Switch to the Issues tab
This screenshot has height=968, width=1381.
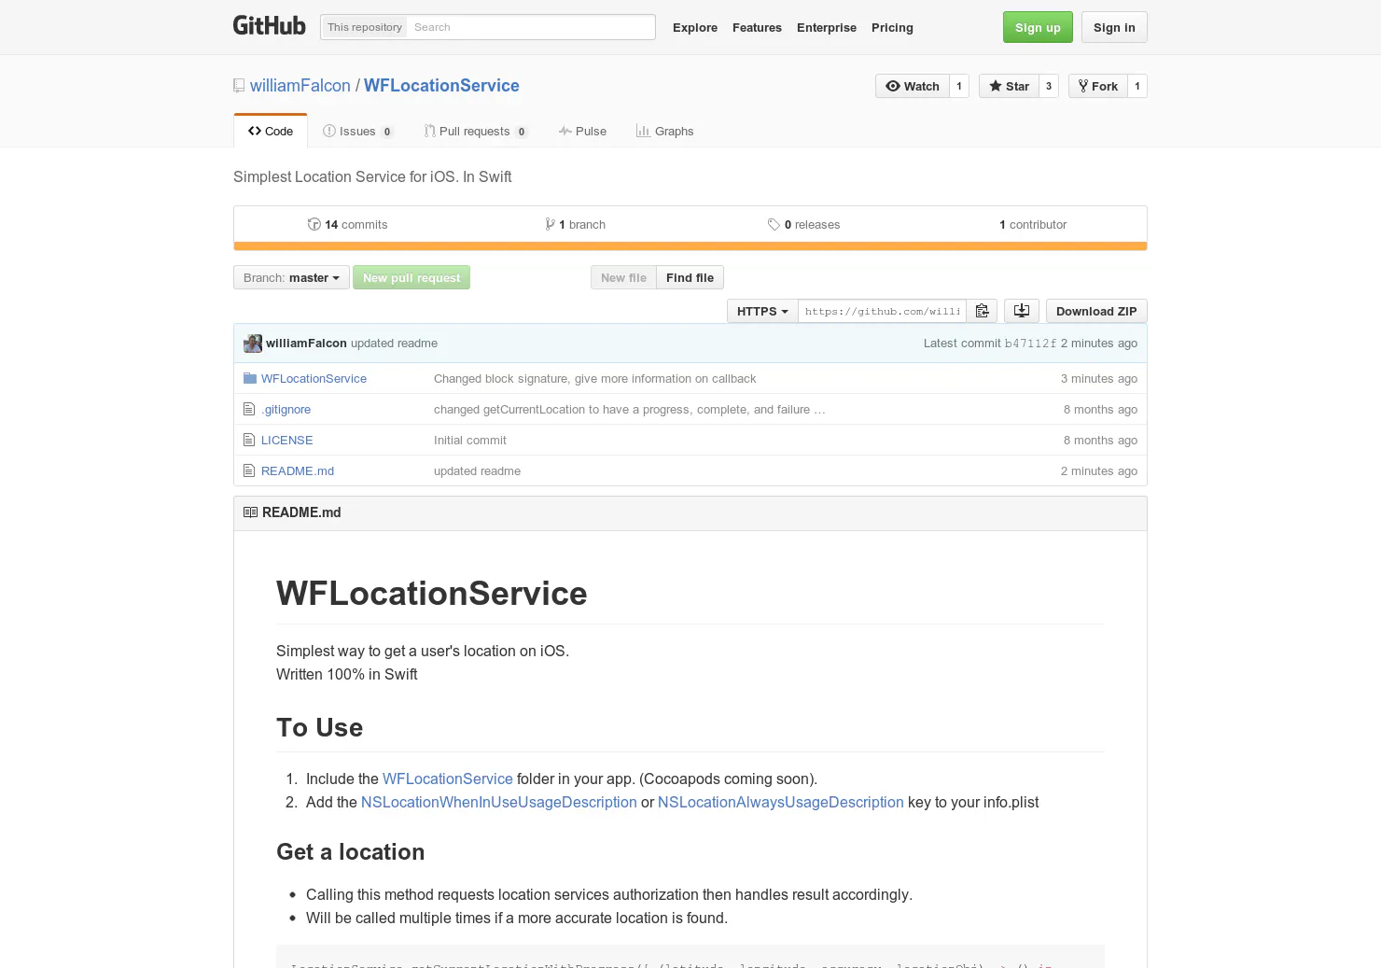click(357, 131)
